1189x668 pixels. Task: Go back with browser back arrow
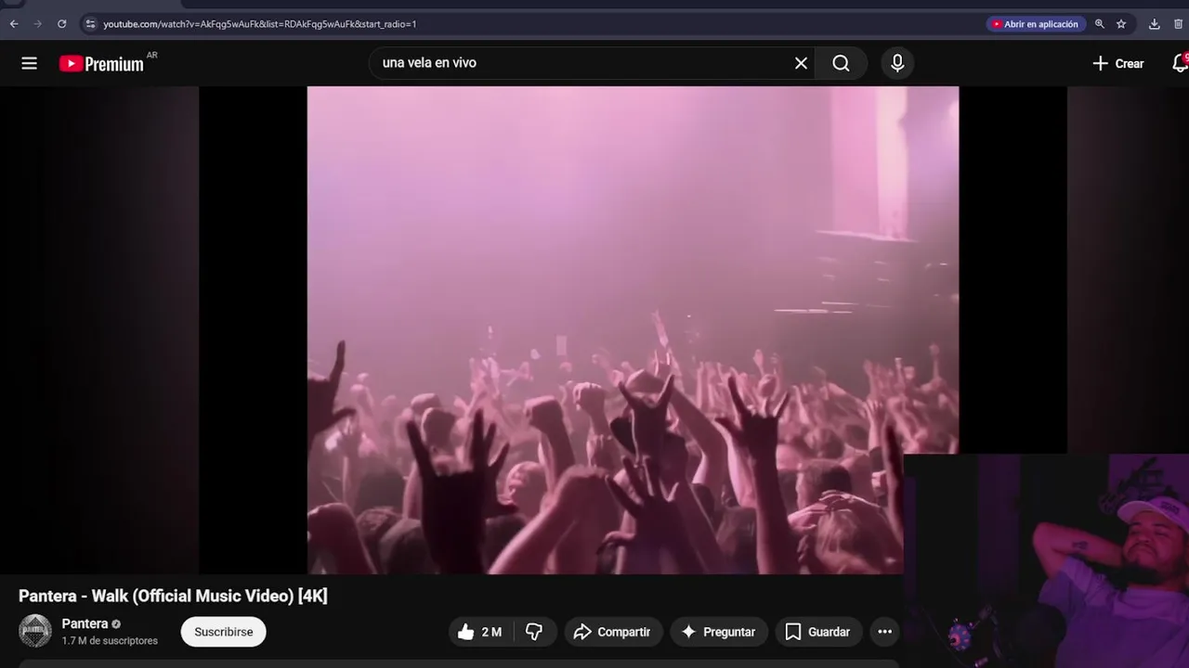pyautogui.click(x=14, y=24)
